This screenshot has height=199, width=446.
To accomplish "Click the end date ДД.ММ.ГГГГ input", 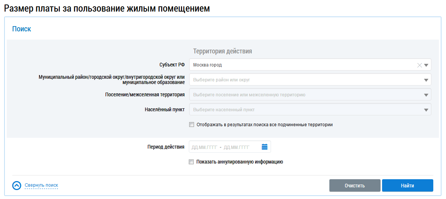I will 236,147.
